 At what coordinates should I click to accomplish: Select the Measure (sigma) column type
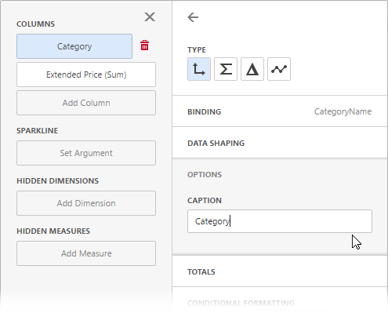pos(226,69)
